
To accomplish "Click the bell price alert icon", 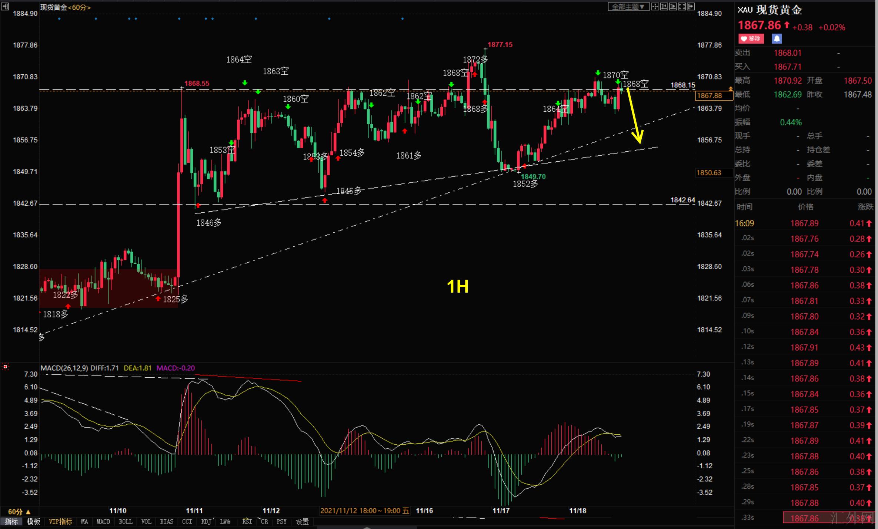I will [x=777, y=38].
